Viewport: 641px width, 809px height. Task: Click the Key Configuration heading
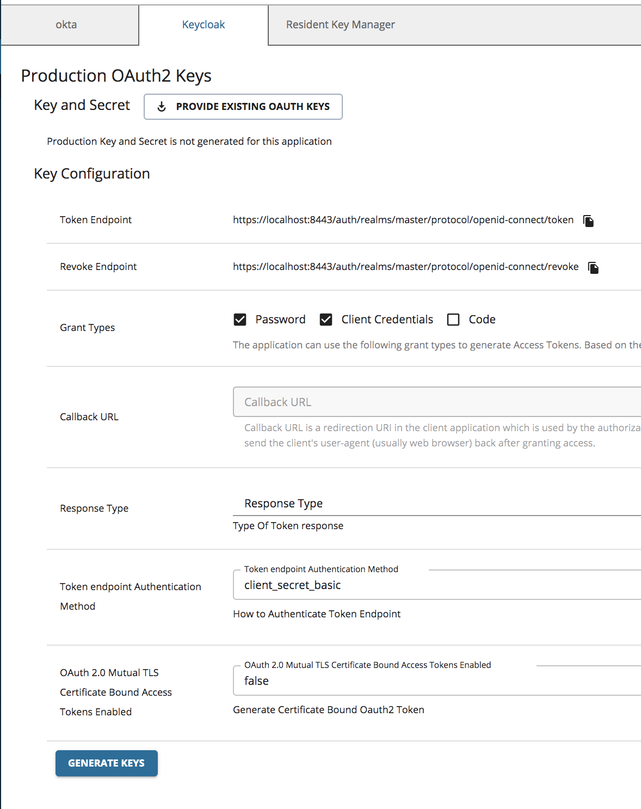(x=91, y=173)
